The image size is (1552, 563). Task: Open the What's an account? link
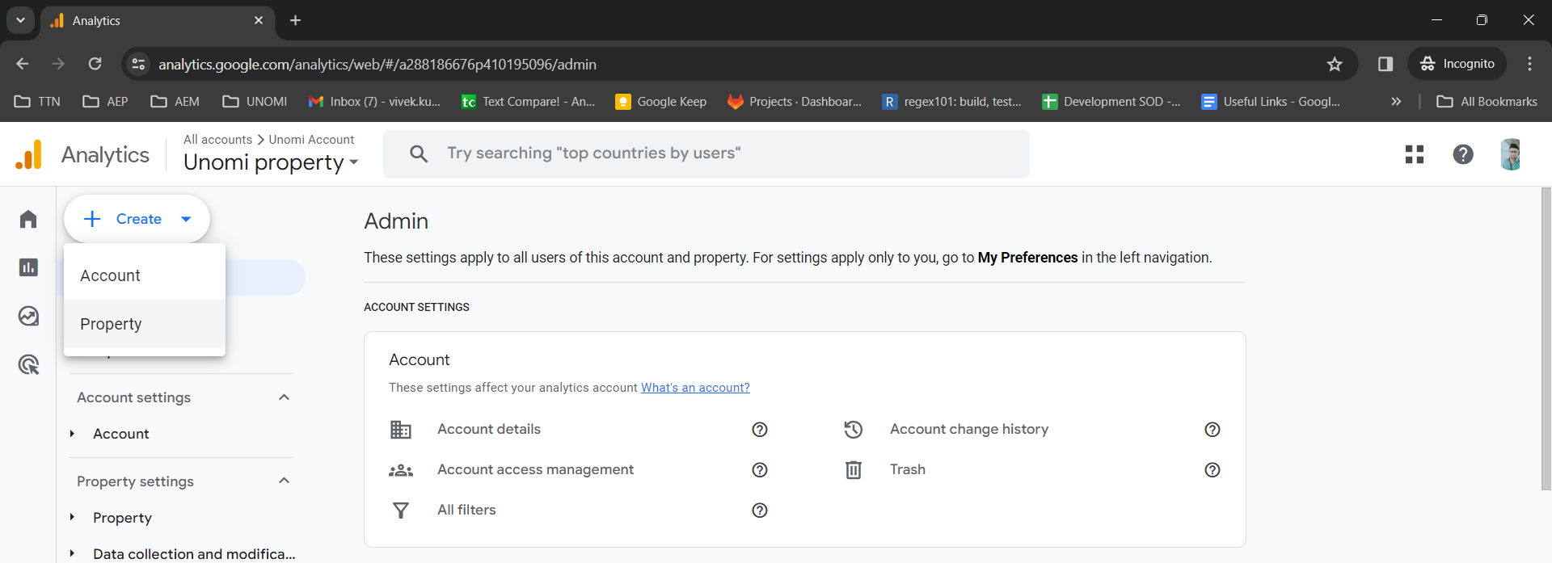[695, 388]
